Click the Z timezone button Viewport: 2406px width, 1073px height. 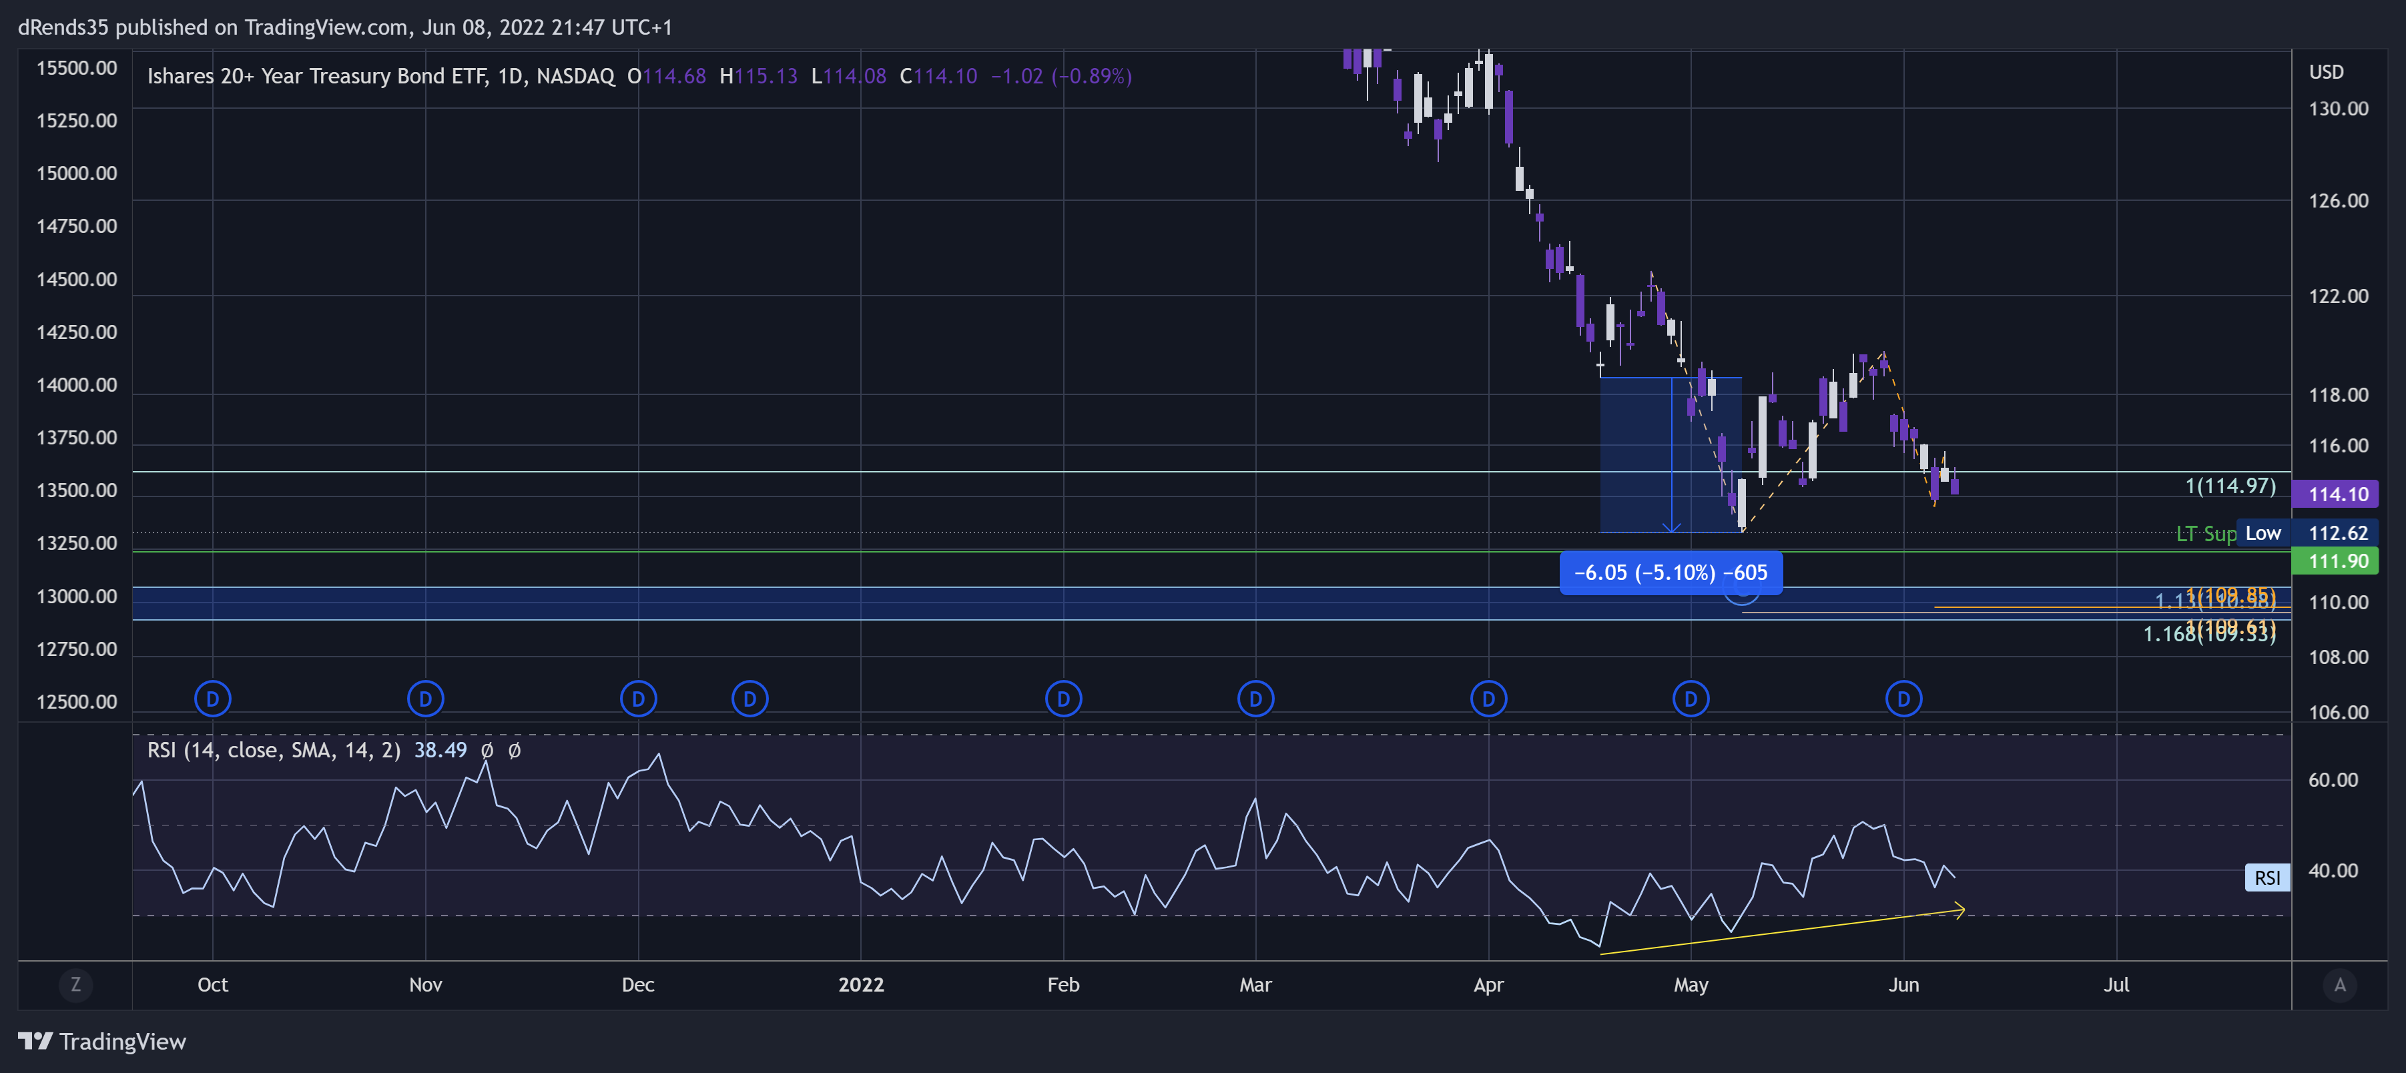[x=75, y=984]
